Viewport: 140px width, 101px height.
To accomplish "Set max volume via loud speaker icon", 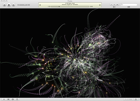I will [x=29, y=5].
